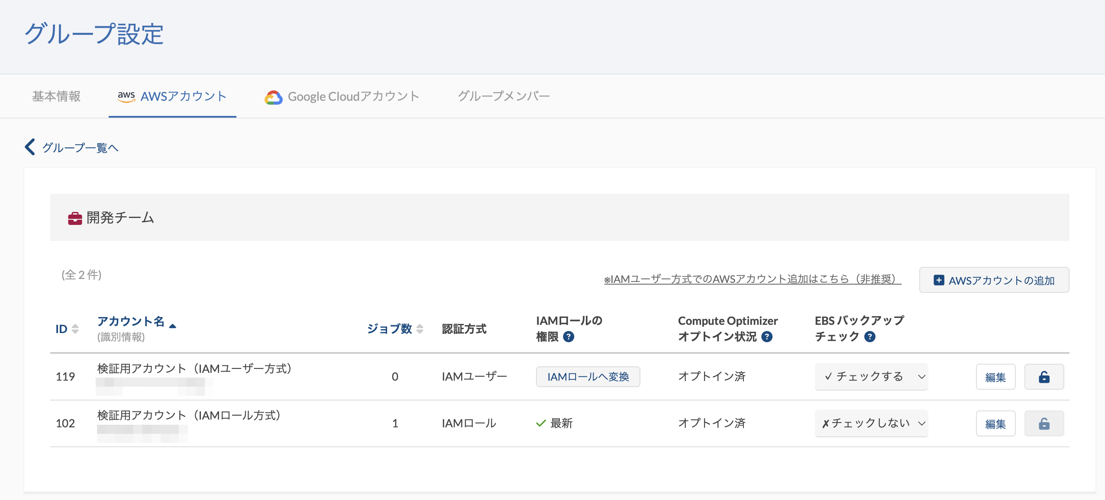This screenshot has height=500, width=1105.
Task: Click オプトイン済 in row 102
Action: (x=712, y=423)
